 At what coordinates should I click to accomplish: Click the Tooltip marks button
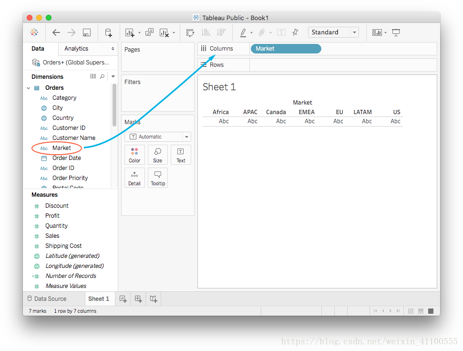point(158,178)
